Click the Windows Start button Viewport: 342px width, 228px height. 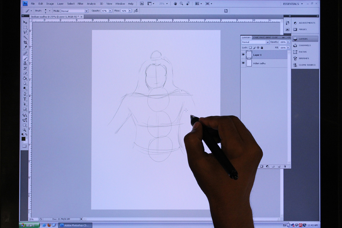click(29, 225)
